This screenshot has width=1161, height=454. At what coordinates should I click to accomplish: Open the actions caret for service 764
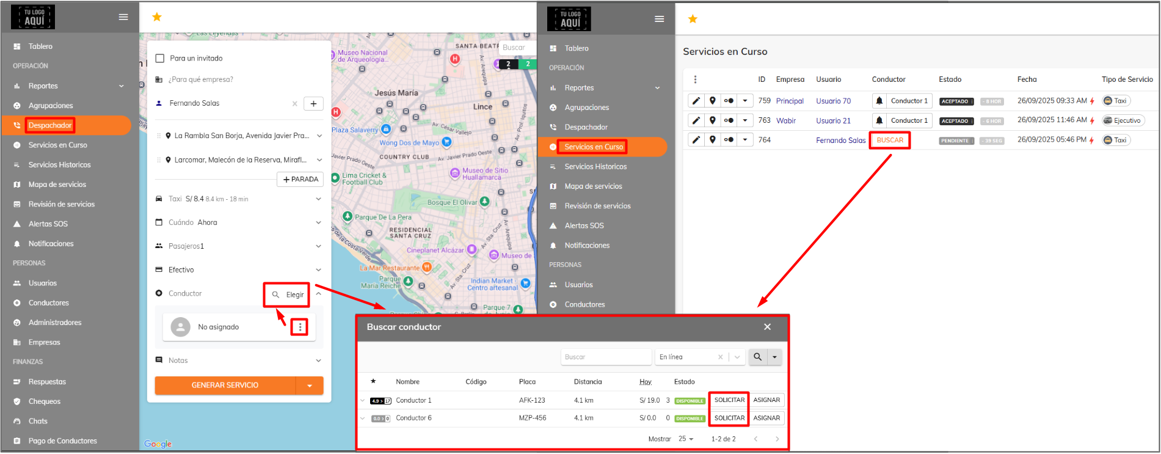(745, 140)
